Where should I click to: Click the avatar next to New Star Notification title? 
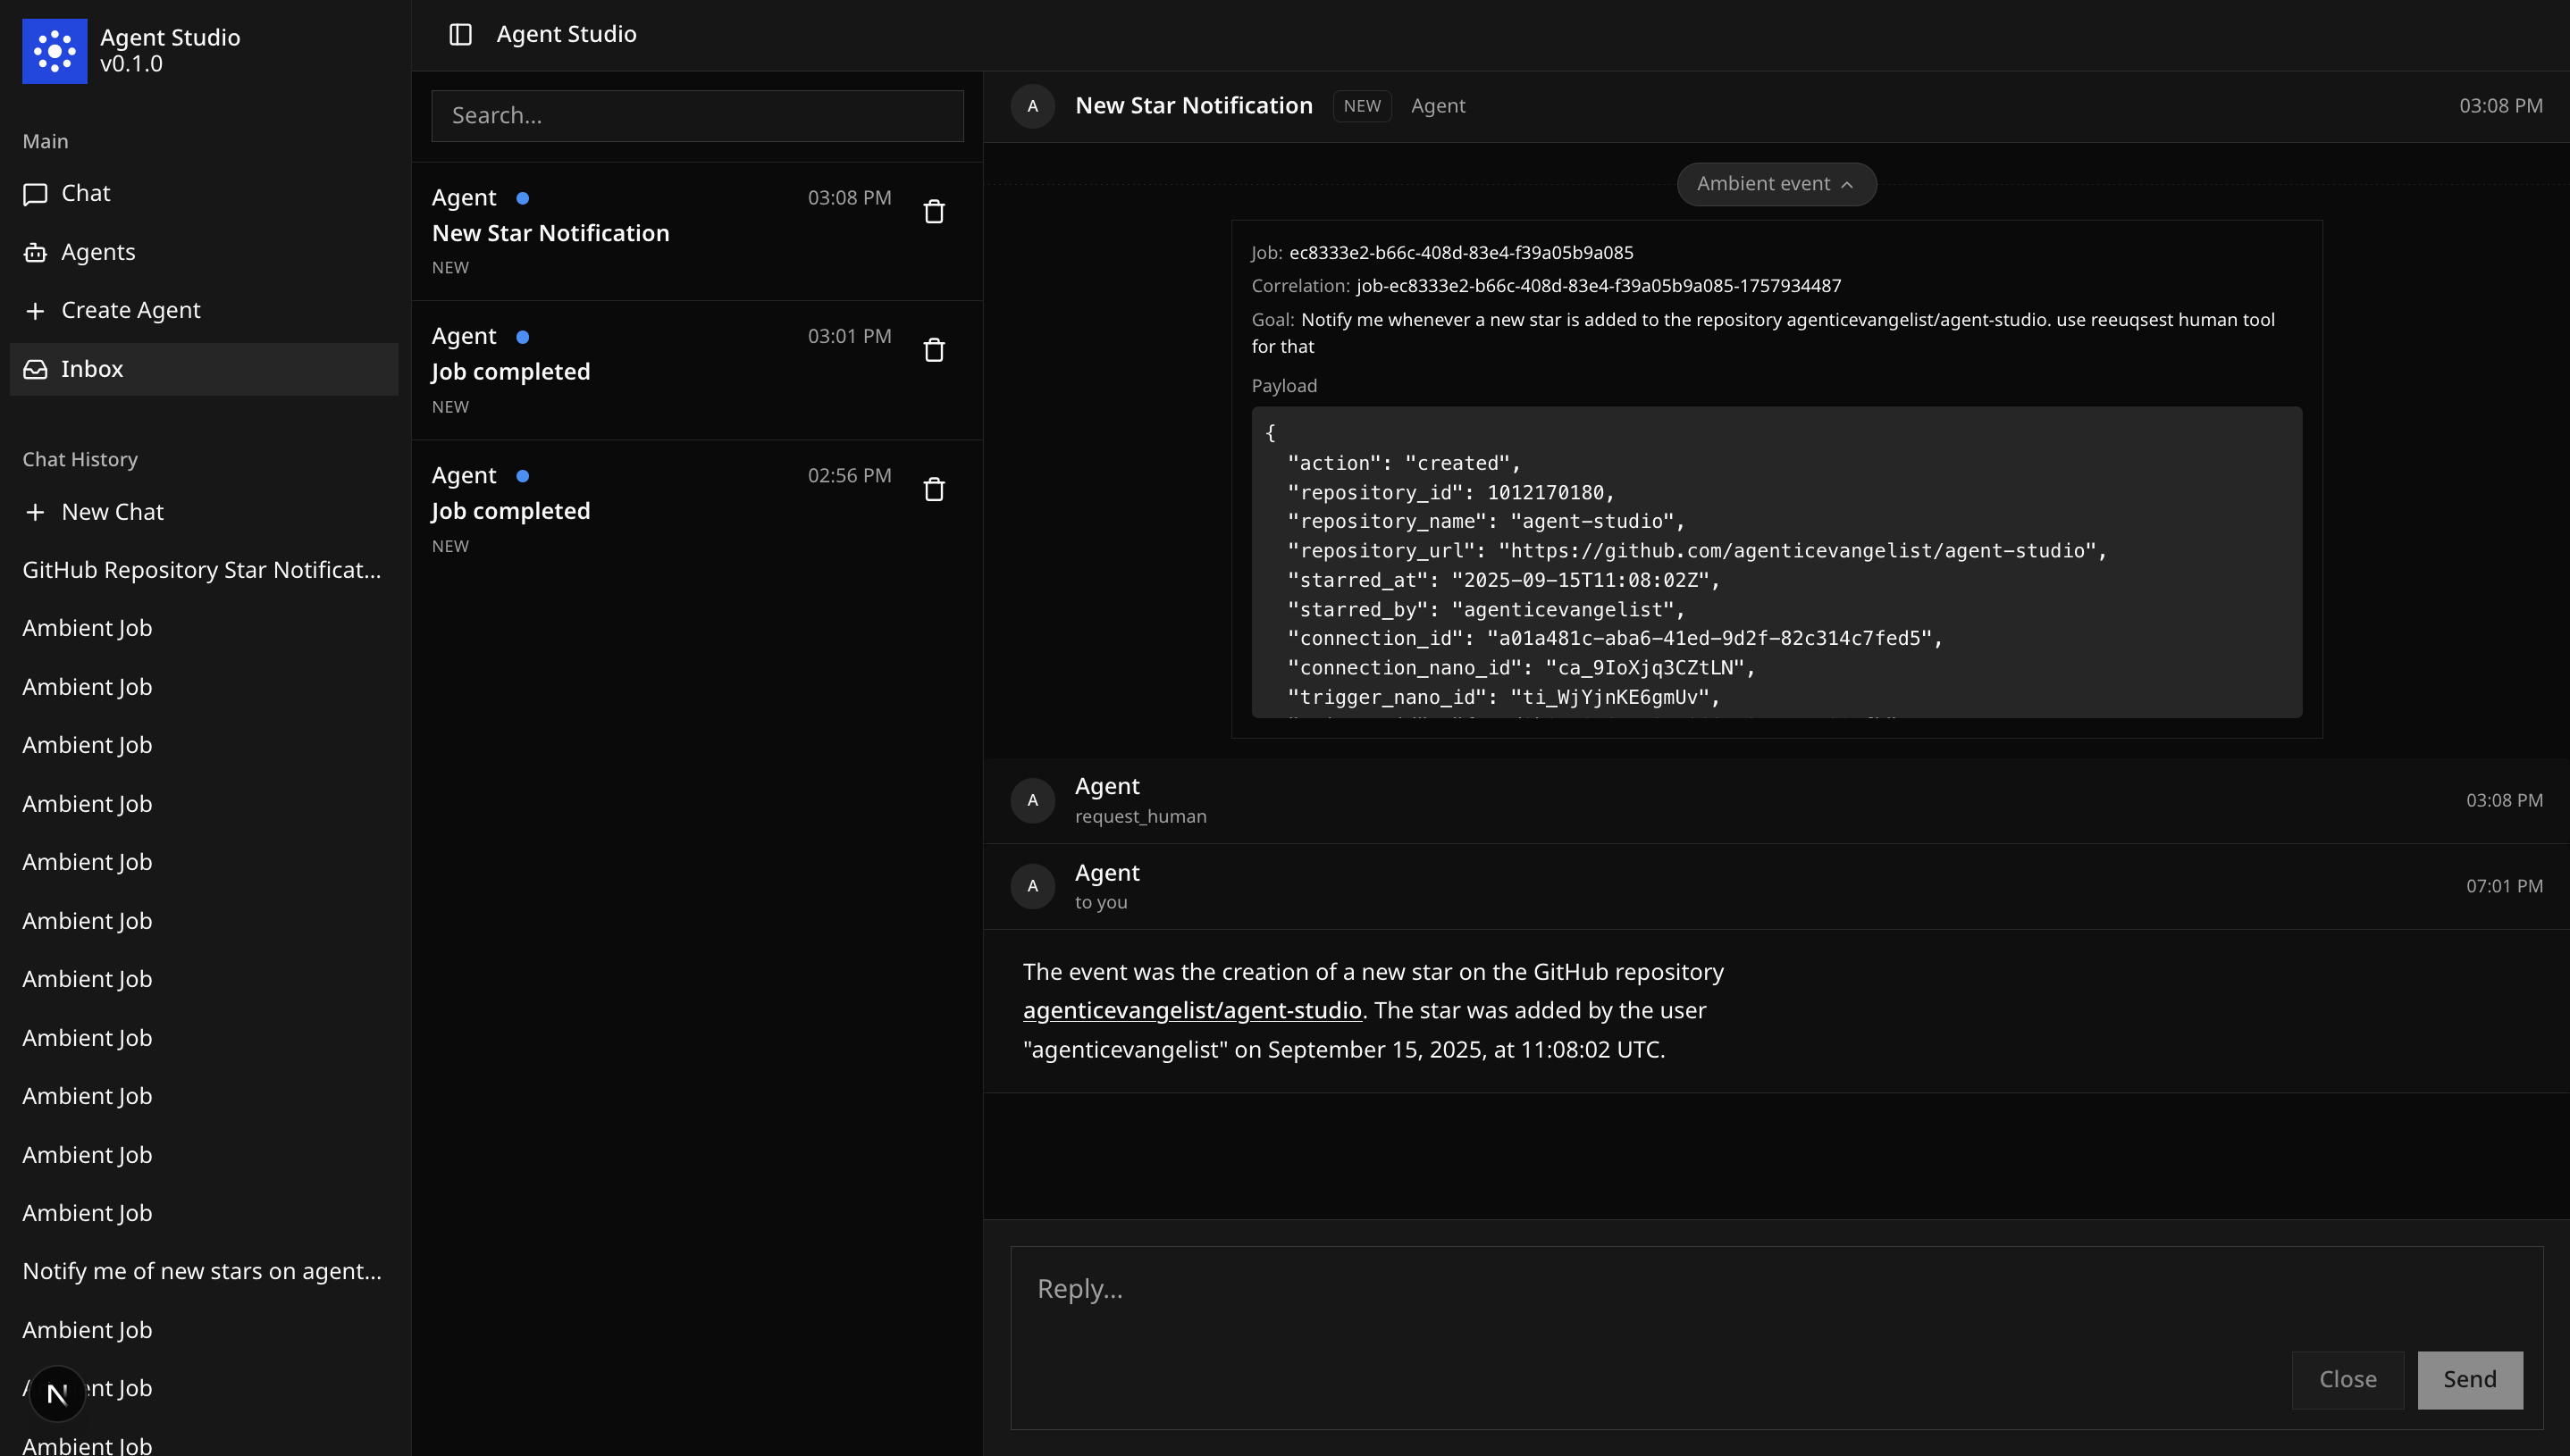click(1032, 106)
